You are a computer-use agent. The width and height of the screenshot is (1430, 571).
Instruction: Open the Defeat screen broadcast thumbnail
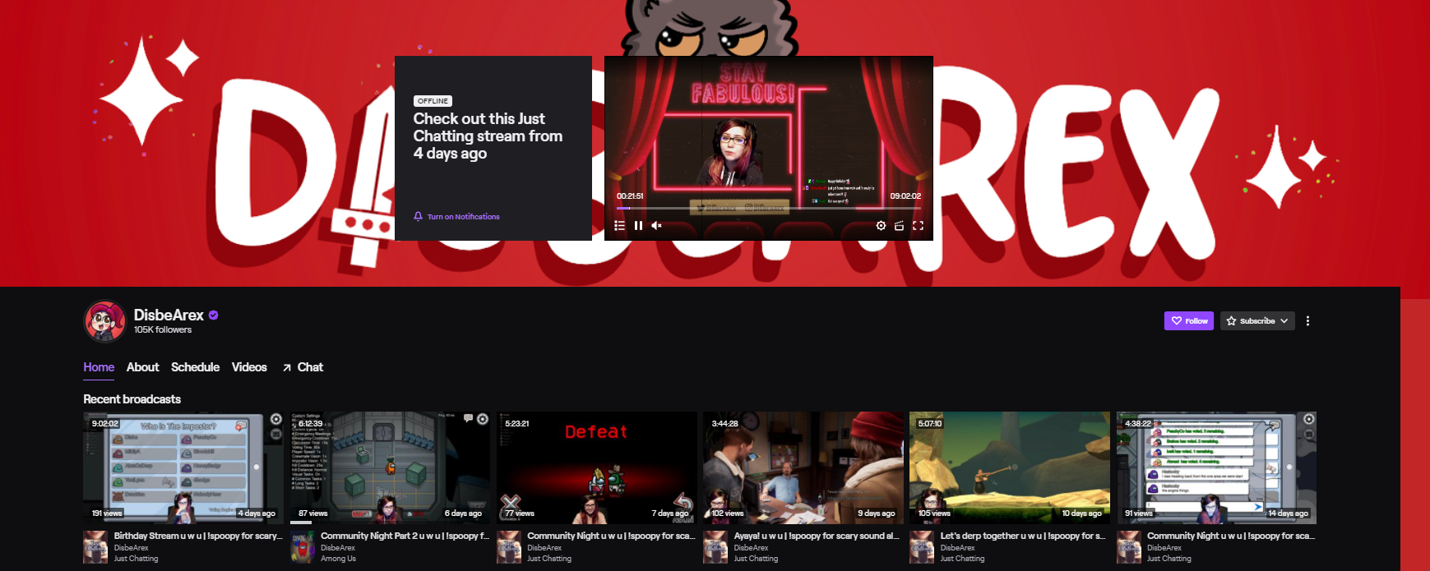(x=596, y=468)
